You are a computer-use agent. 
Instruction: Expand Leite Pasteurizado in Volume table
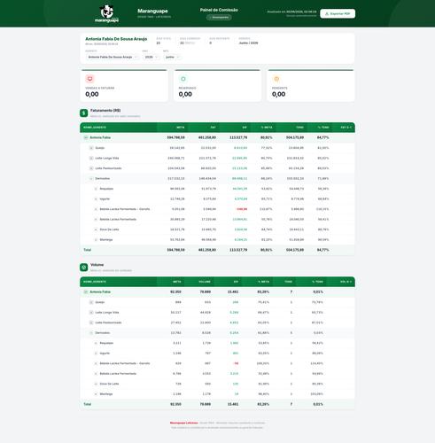[91, 323]
